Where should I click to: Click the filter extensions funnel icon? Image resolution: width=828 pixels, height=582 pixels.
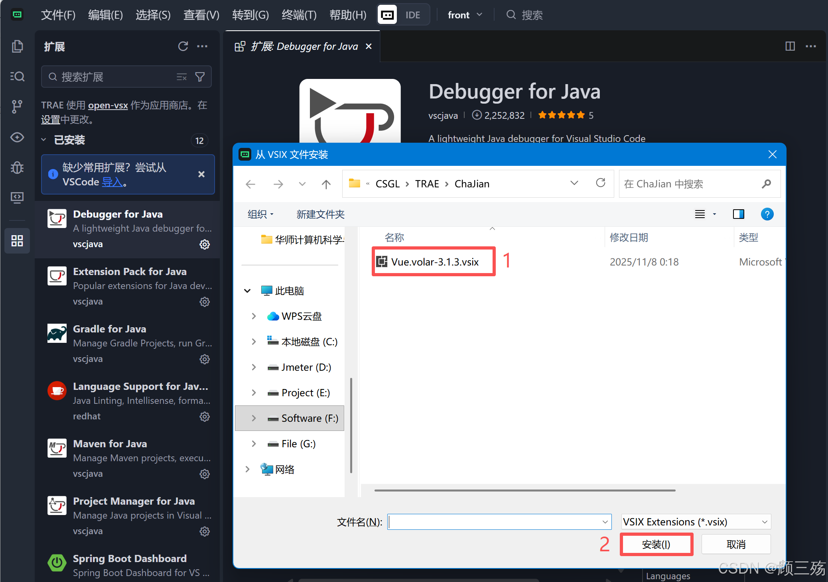click(200, 77)
